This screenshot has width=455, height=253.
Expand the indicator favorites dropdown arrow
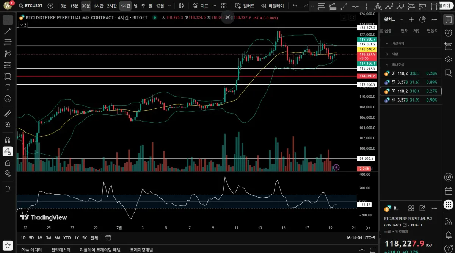point(215,6)
